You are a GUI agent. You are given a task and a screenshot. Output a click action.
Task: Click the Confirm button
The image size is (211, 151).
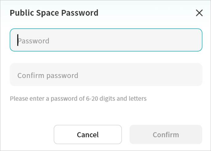(x=166, y=134)
